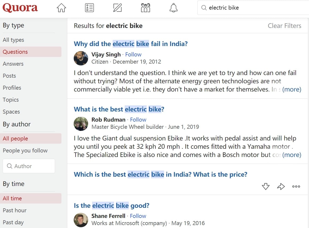Open the three-dots more options menu
The width and height of the screenshot is (309, 228).
pos(296,186)
